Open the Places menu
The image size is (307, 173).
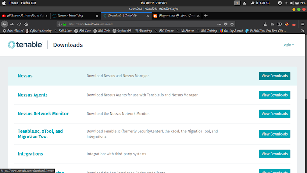coord(14,3)
